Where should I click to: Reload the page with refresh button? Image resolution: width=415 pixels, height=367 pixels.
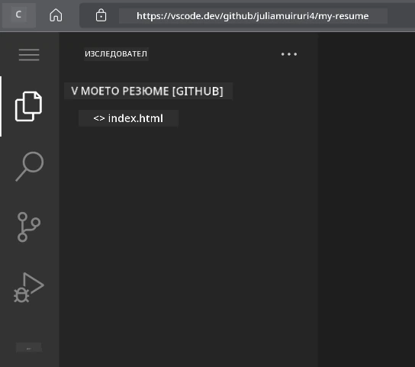click(18, 14)
